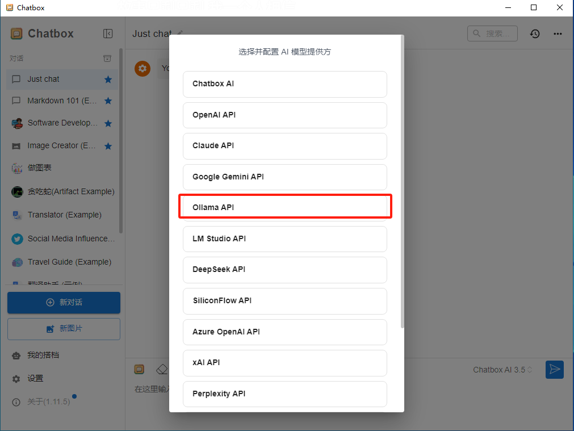Choose DeepSeek API provider
This screenshot has width=574, height=431.
point(285,270)
